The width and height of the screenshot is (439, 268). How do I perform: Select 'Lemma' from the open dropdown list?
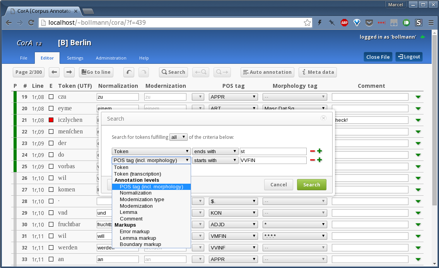click(128, 212)
